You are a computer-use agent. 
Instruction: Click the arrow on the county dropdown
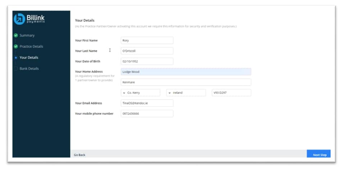124,93
